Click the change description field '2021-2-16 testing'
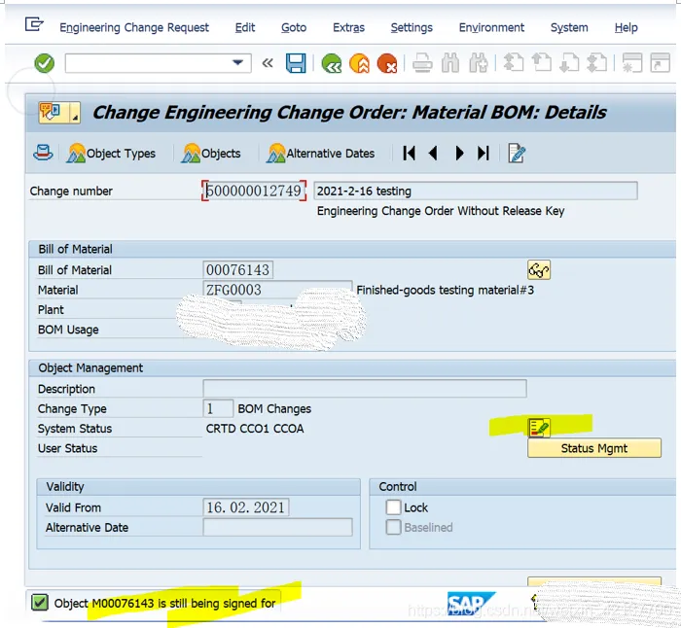Screen dimensions: 681x628 [476, 191]
